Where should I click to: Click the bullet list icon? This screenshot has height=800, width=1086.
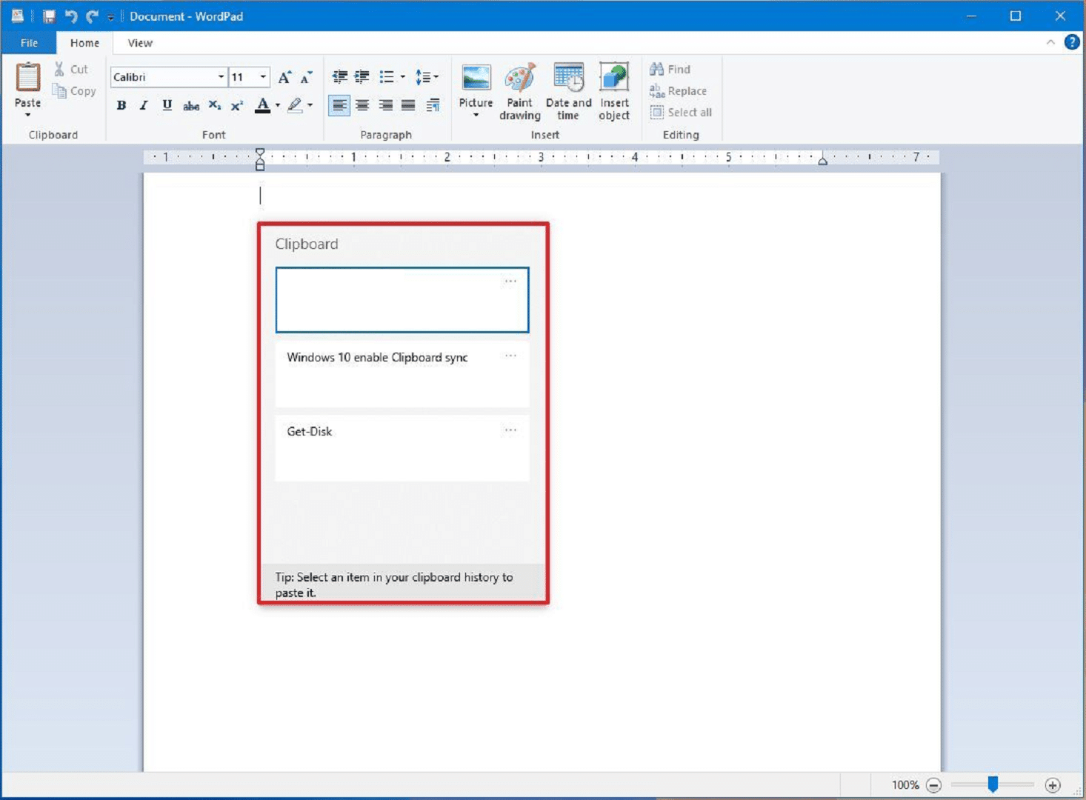point(387,77)
